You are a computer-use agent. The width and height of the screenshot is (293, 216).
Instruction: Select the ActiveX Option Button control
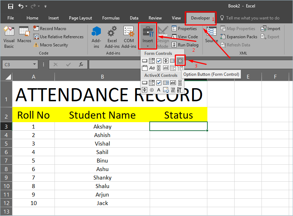(x=152, y=90)
